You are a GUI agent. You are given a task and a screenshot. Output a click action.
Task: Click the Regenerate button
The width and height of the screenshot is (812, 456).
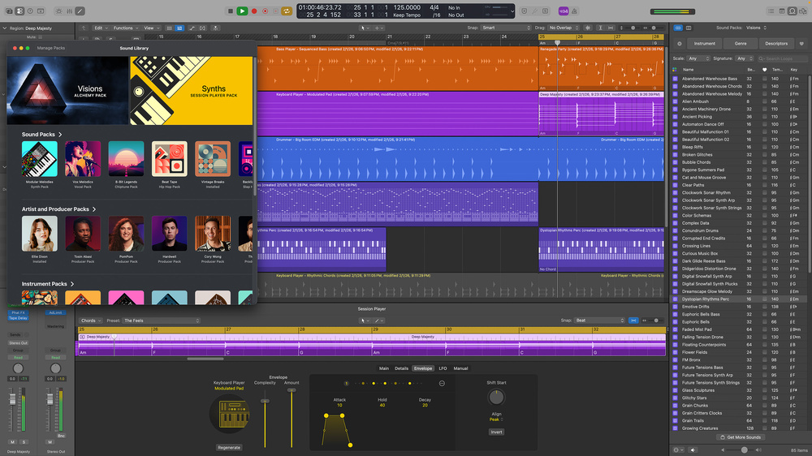tap(228, 447)
